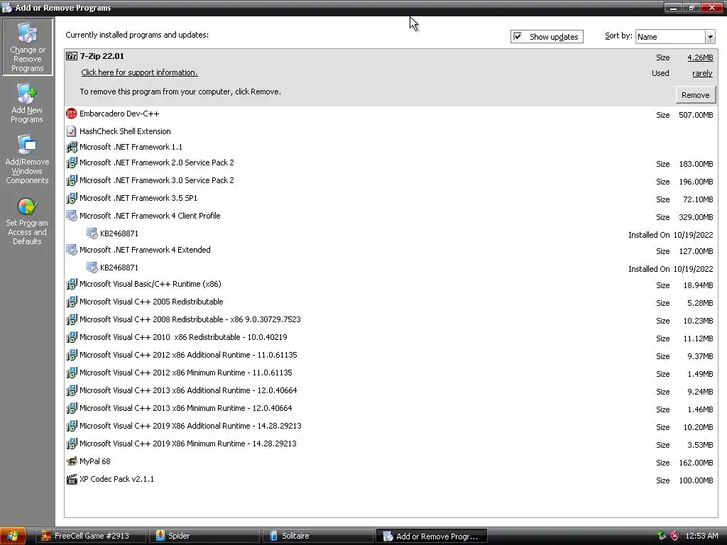This screenshot has width=727, height=545.
Task: Click icon for Visual Basic/C++ Runtime (x86)
Action: [x=72, y=285]
